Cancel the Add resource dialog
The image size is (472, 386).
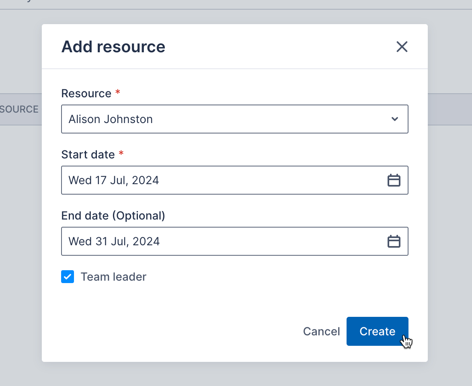point(321,331)
